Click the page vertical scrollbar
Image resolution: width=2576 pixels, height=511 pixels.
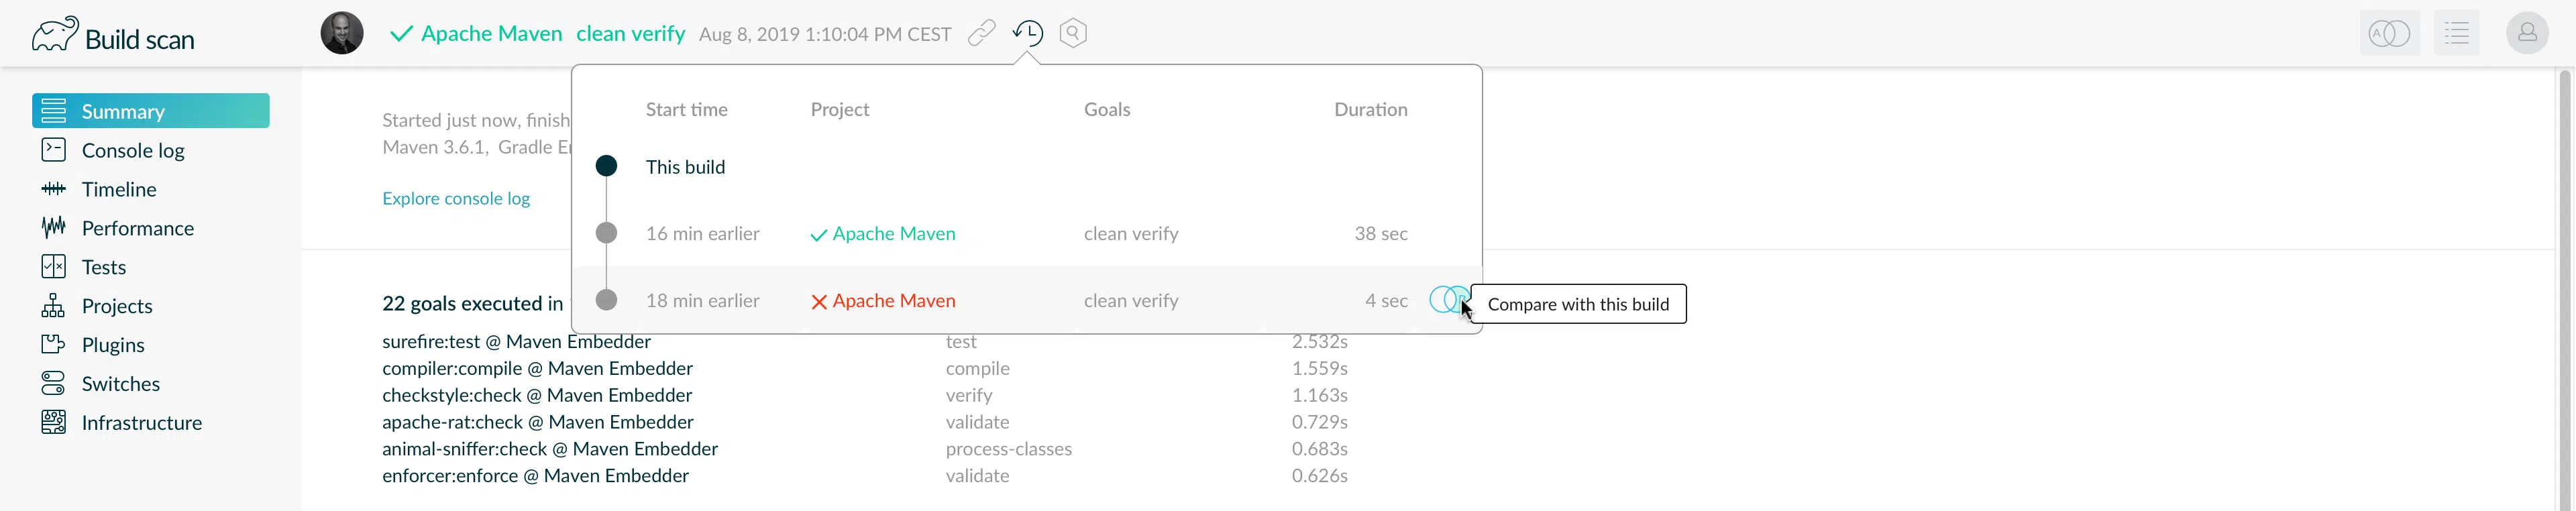pyautogui.click(x=2566, y=289)
